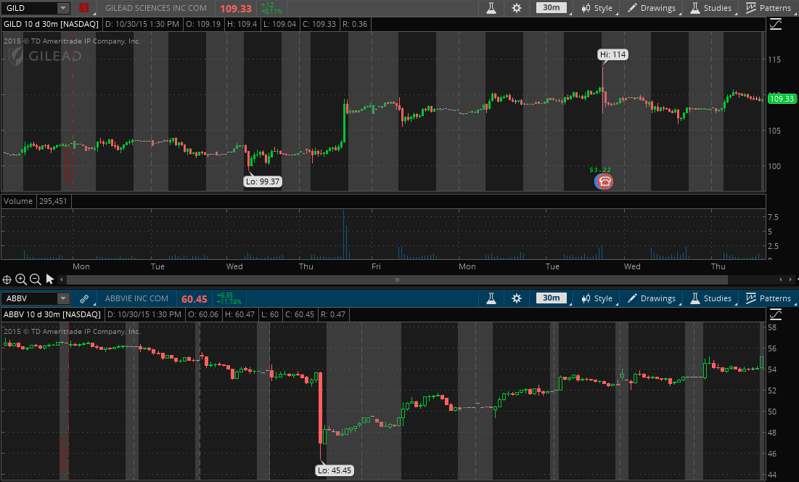Open Patterns menu in GILD chart toolbar
Viewport: 799px width, 482px height.
[x=769, y=8]
